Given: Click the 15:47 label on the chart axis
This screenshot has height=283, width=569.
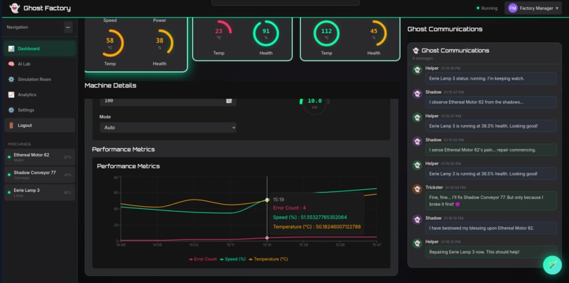Looking at the screenshot, I should point(376,246).
